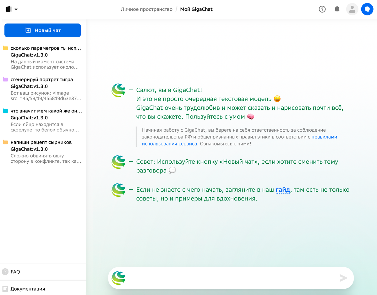Click the brain emoji after 'Пользуйтесь с умом'
Viewport: 377px width, 295px height.
[x=250, y=117]
